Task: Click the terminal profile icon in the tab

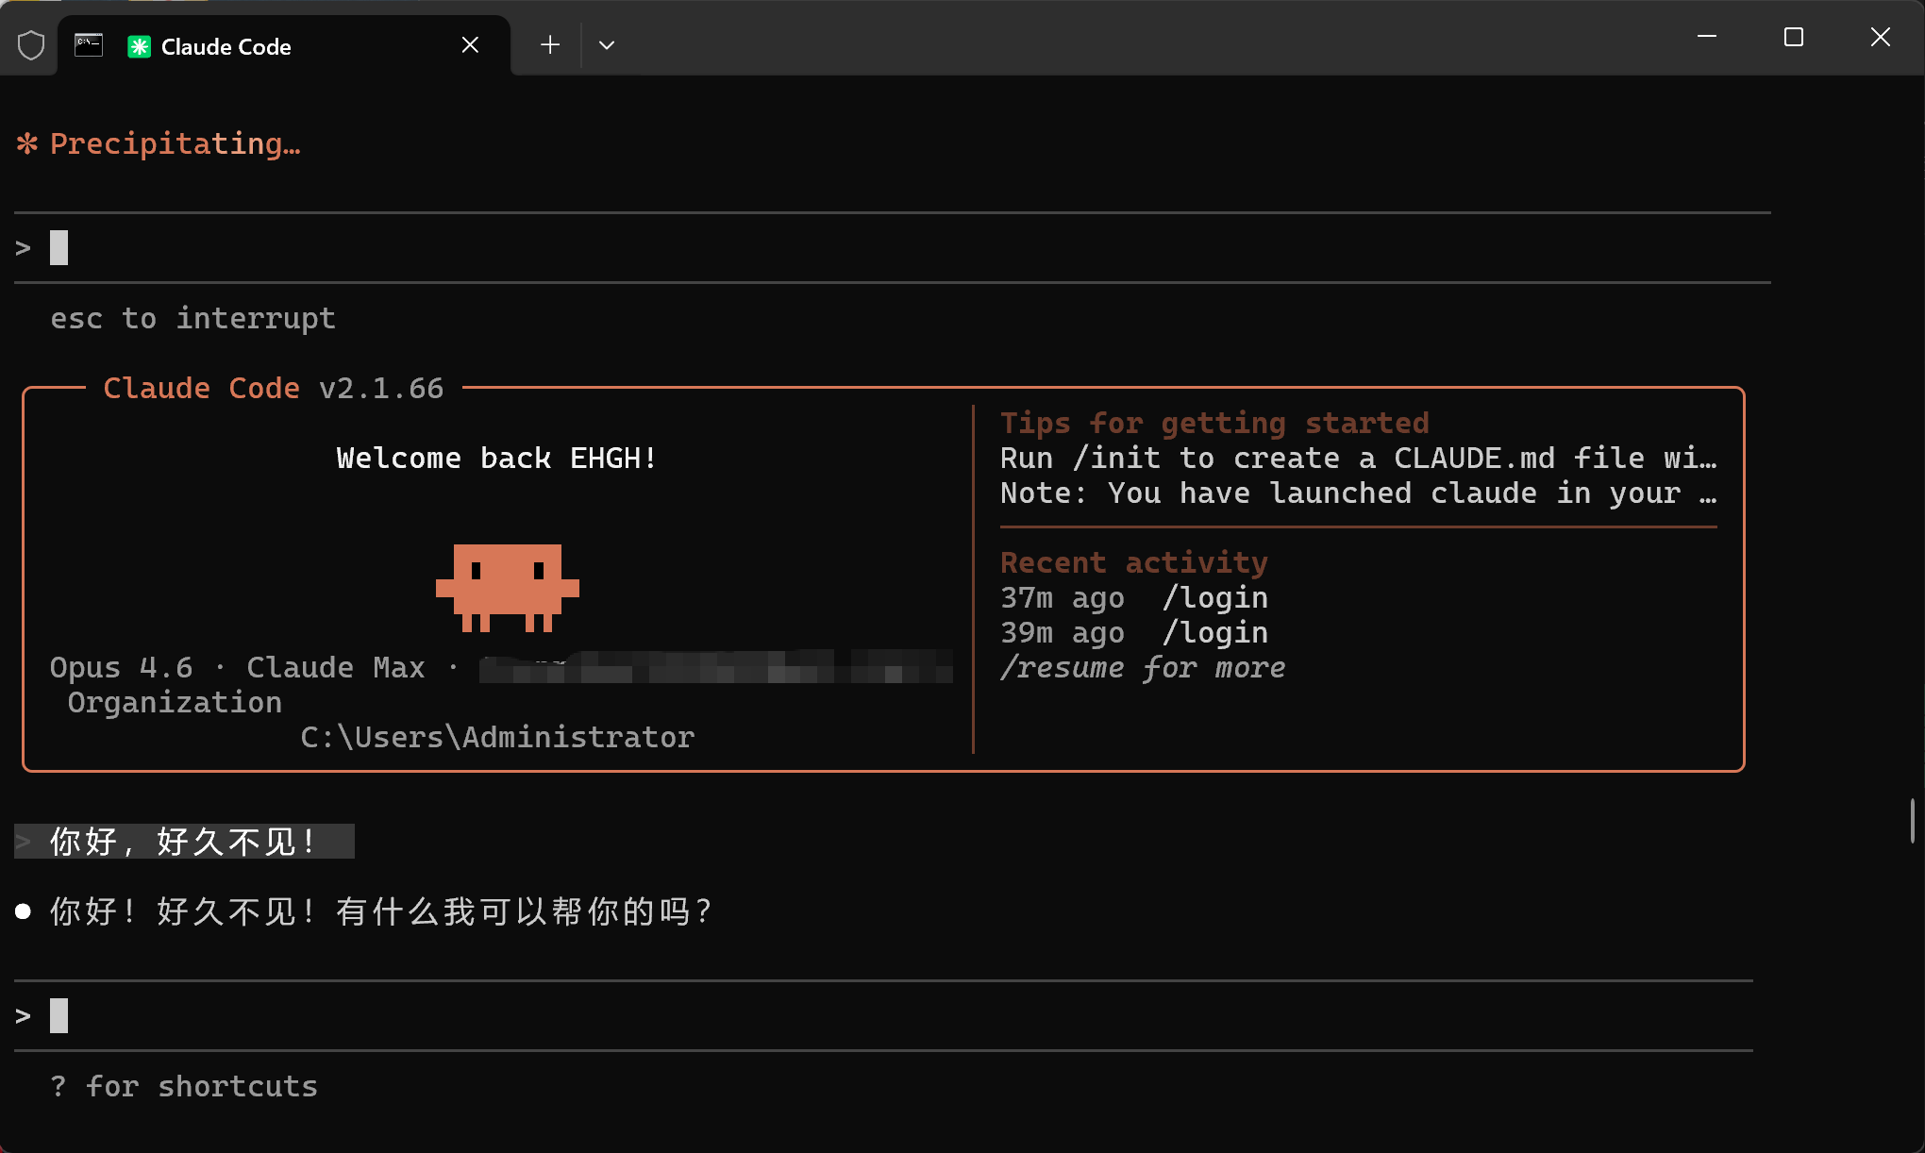Action: pyautogui.click(x=89, y=45)
